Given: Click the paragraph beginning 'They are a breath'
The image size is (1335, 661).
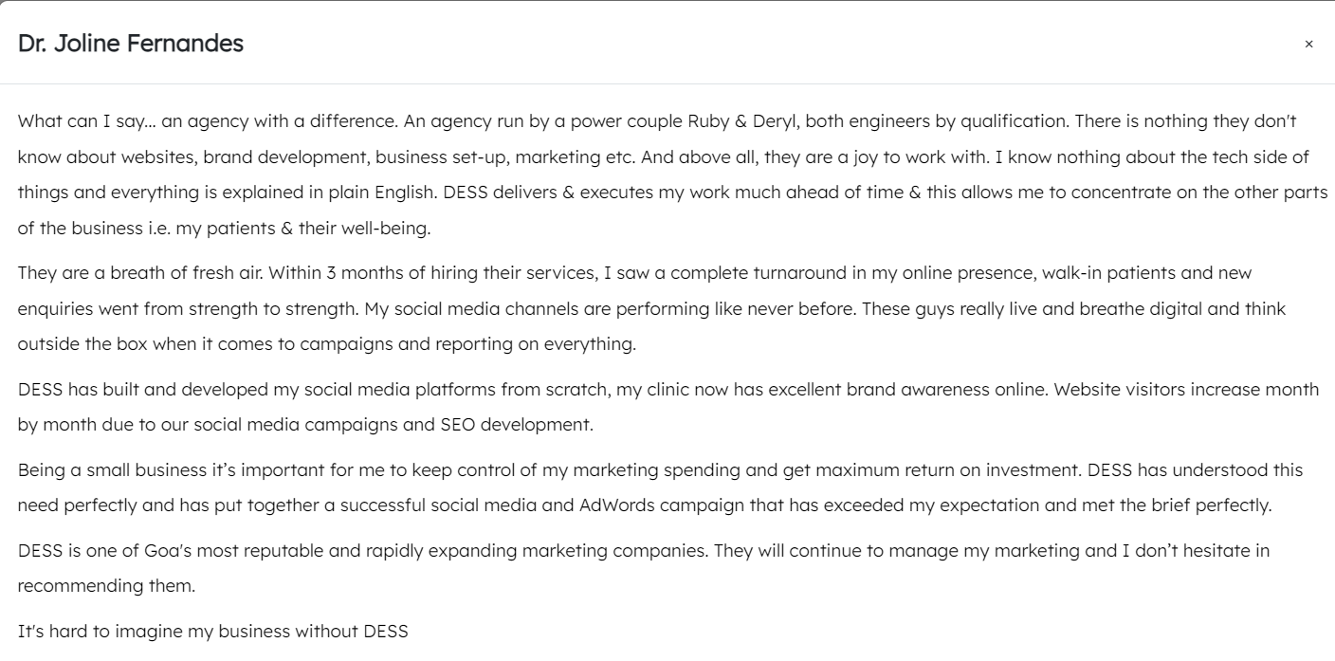Looking at the screenshot, I should (x=651, y=308).
